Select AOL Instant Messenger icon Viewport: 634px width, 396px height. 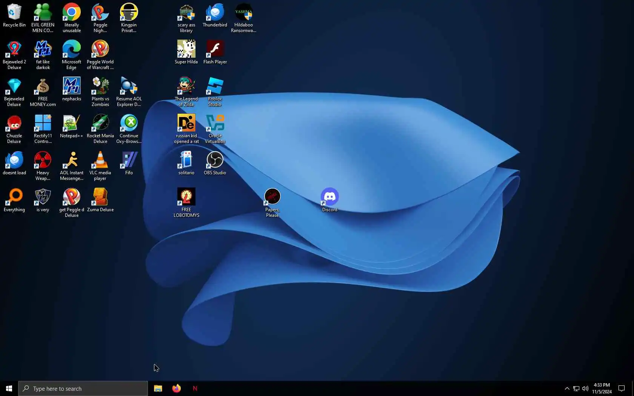point(71,166)
